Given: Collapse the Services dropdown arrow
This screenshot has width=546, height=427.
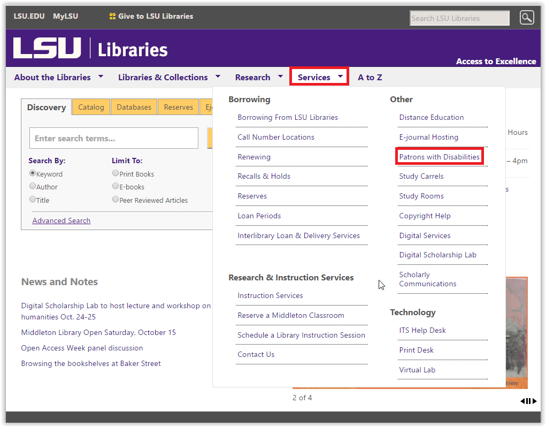Looking at the screenshot, I should click(340, 76).
